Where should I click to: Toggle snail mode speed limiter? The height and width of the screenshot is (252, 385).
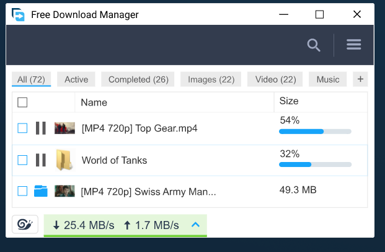tap(25, 225)
